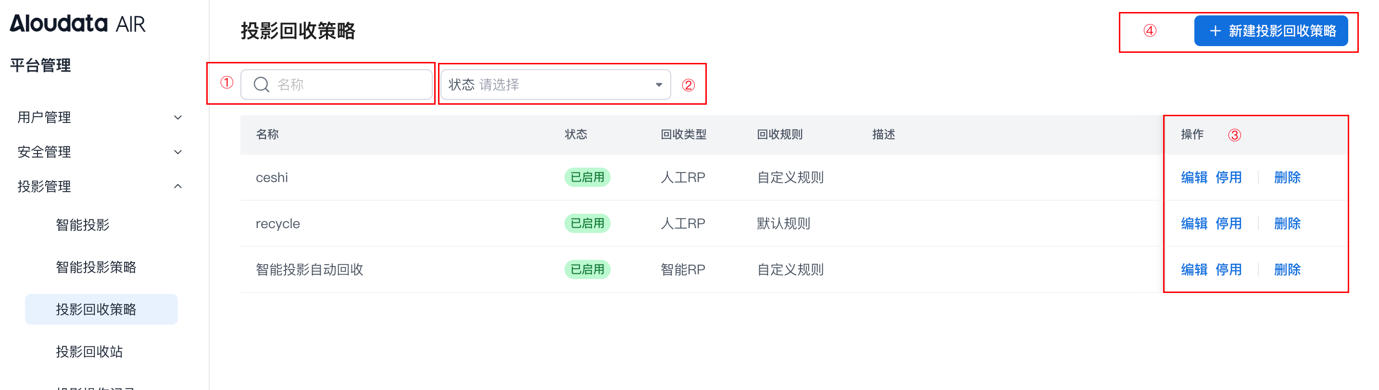Disable the ceshi strategy
The image size is (1379, 390).
pos(1228,178)
